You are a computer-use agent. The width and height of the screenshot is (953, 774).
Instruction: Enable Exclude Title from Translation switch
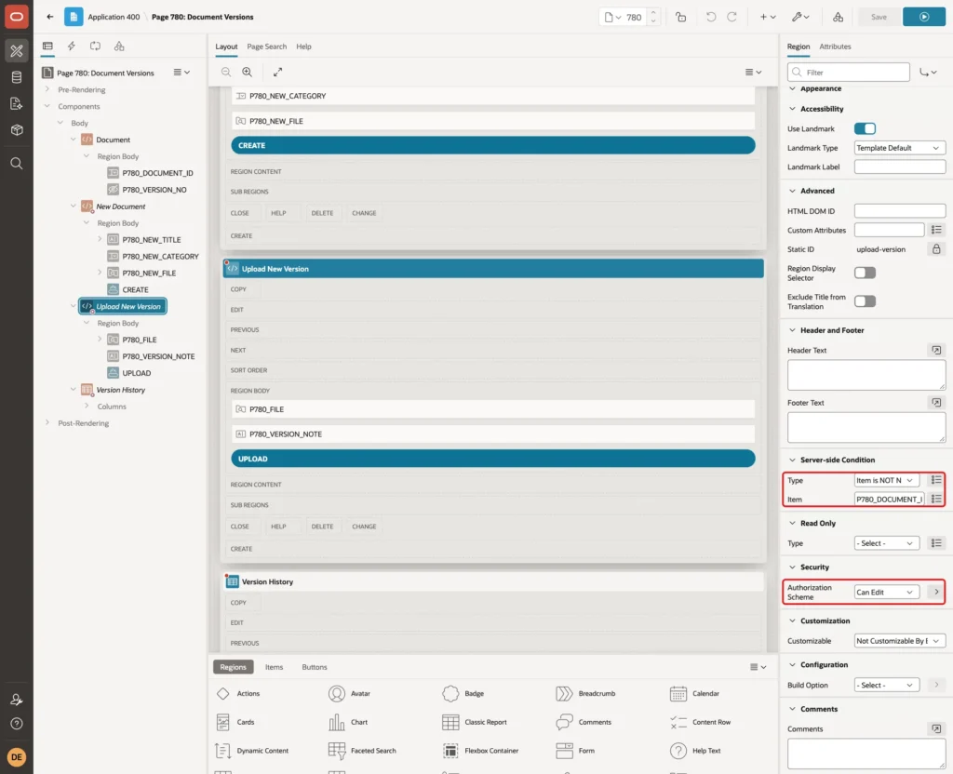click(x=865, y=301)
